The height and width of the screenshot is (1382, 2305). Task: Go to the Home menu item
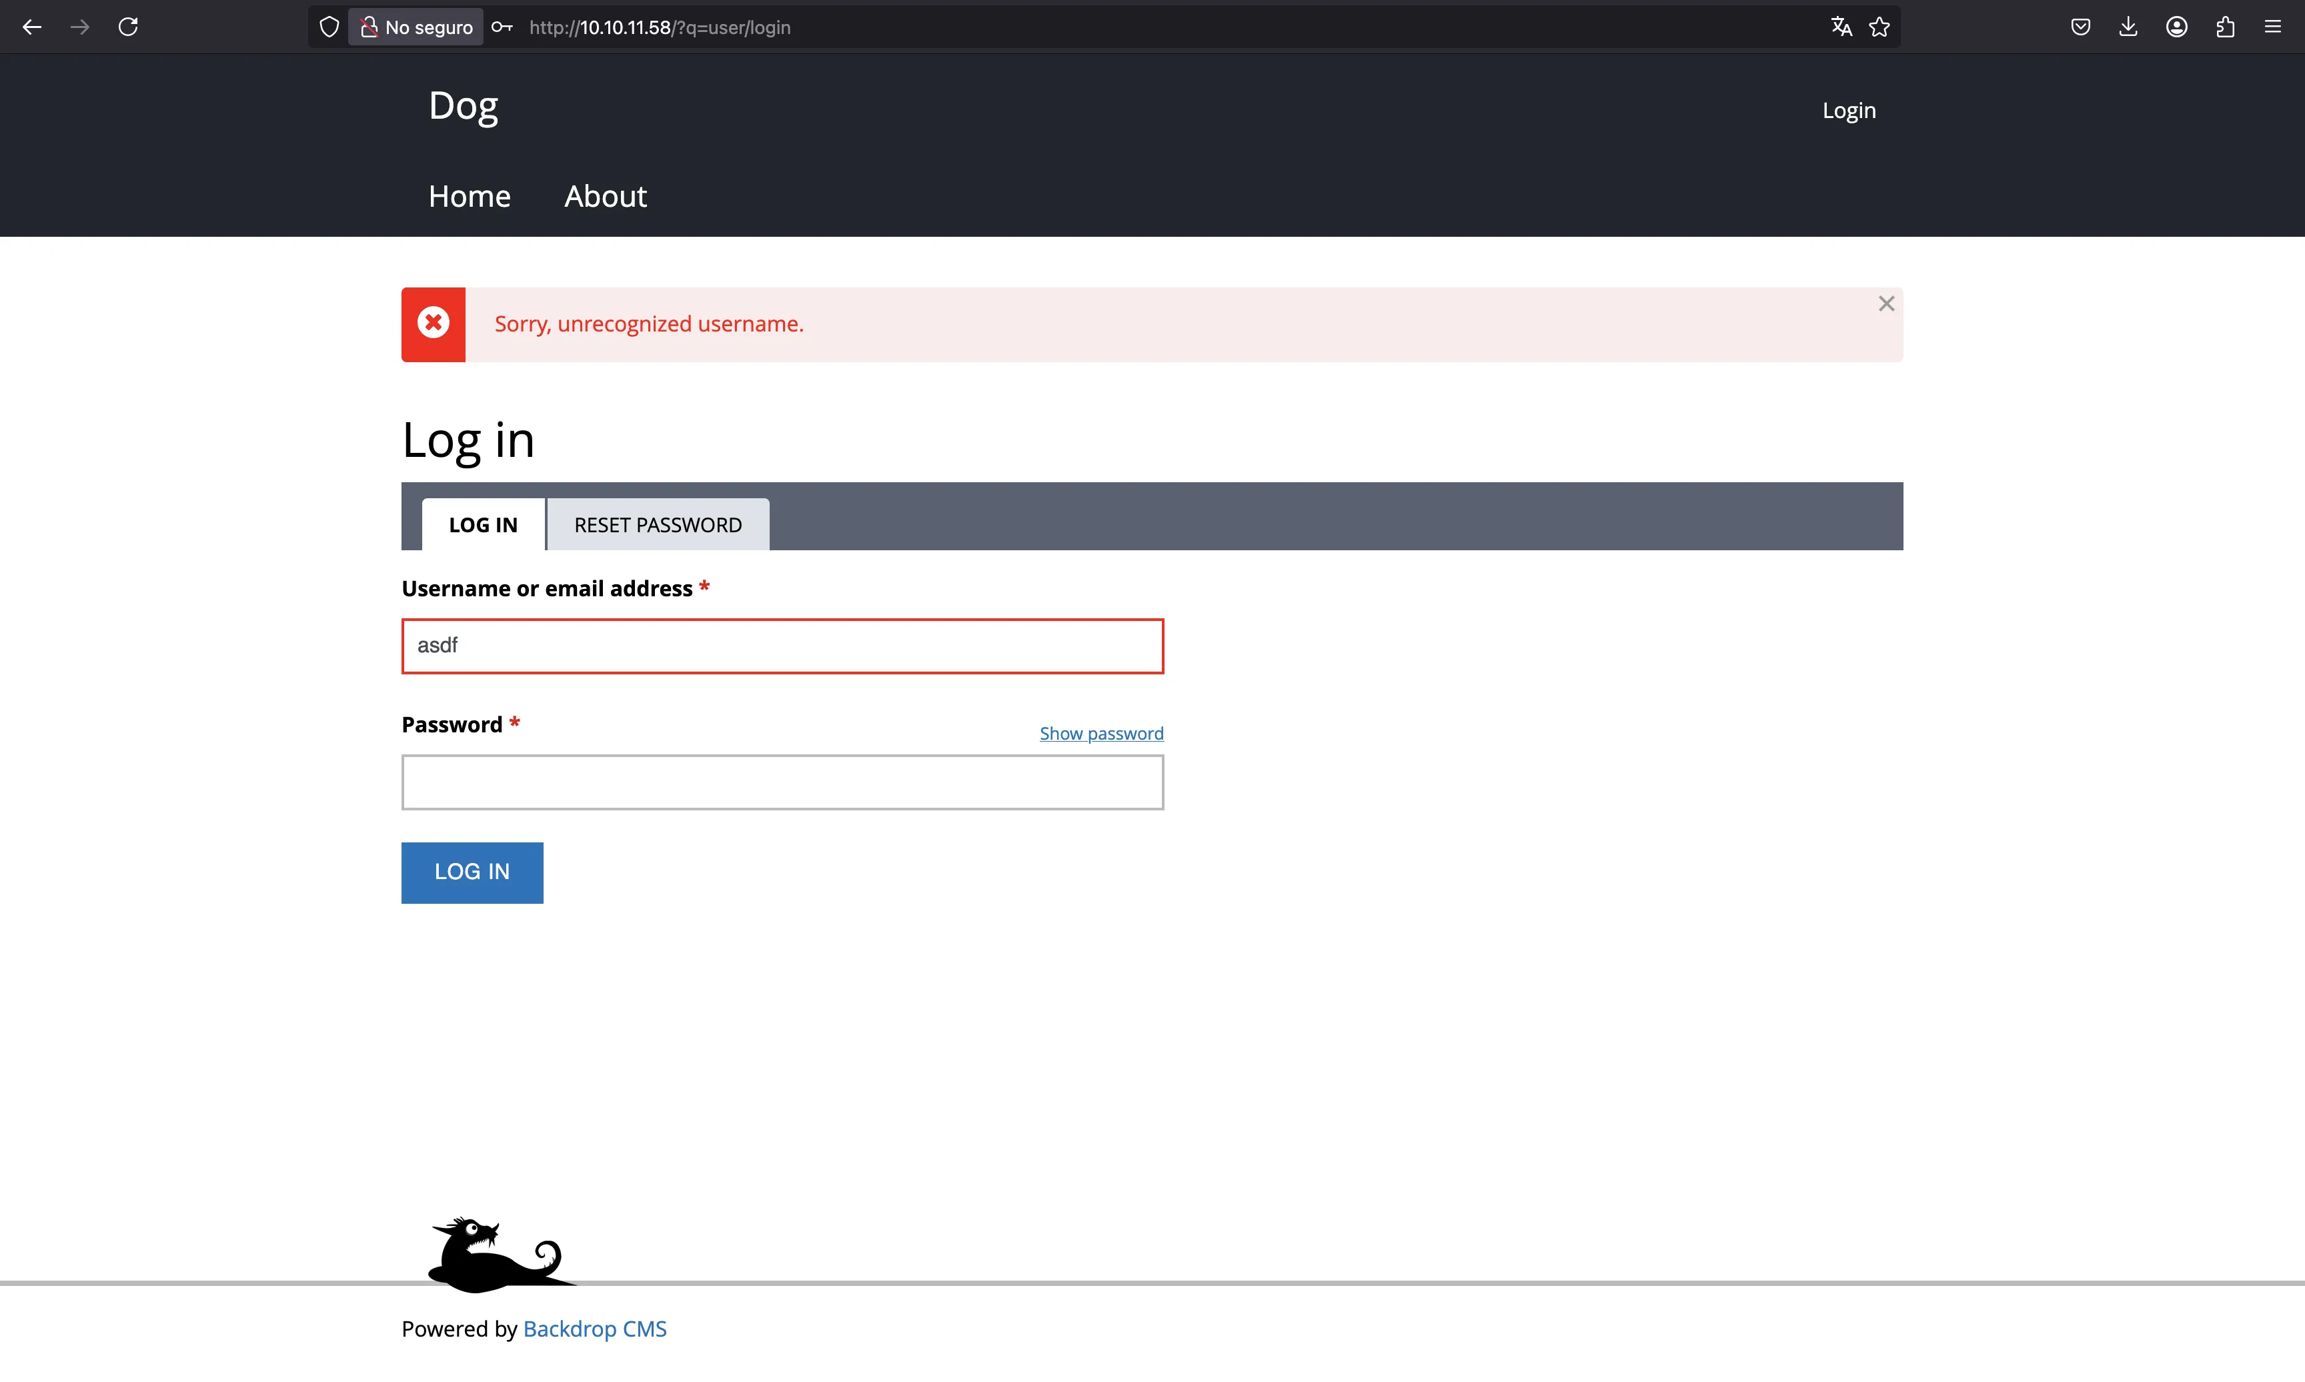click(469, 197)
